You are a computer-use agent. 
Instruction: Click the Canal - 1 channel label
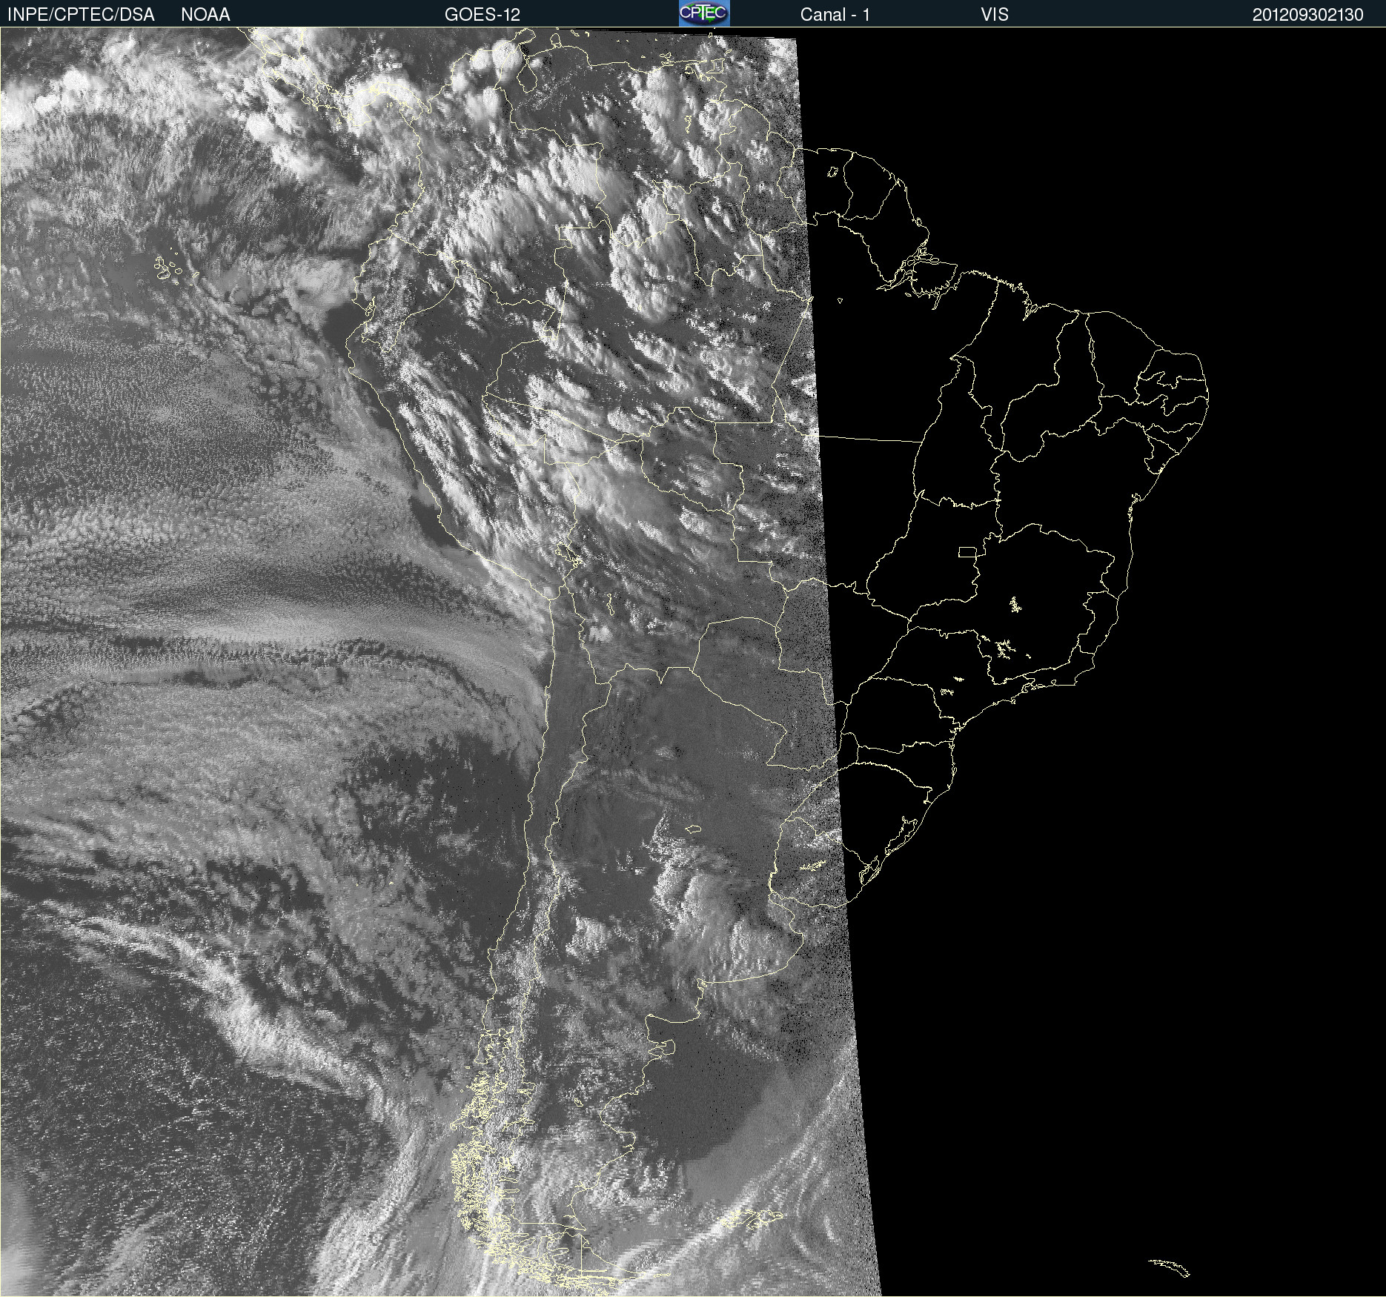click(835, 15)
